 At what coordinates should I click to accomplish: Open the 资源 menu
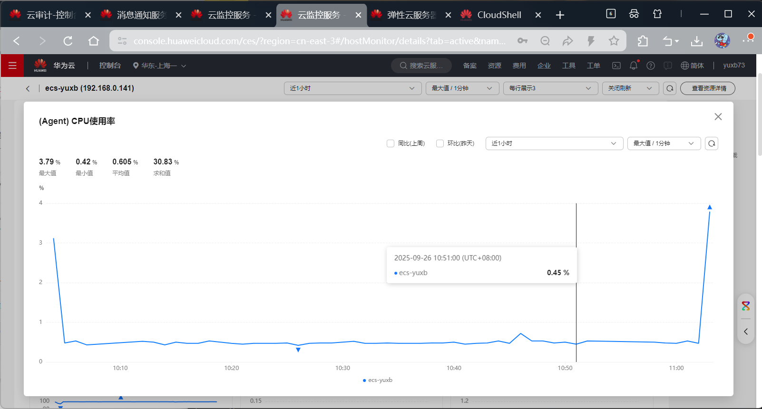tap(495, 66)
